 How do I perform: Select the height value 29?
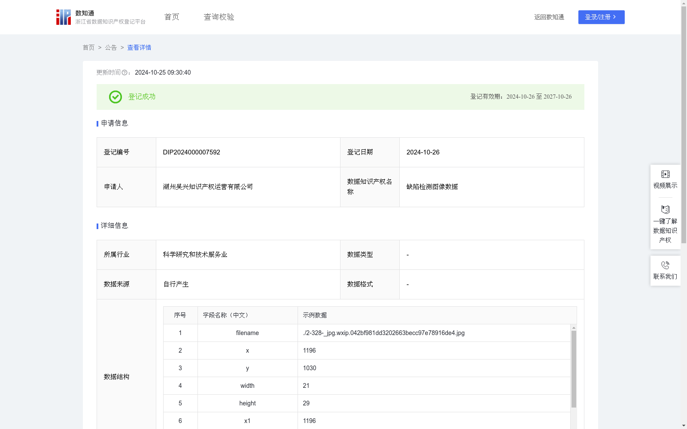click(306, 403)
